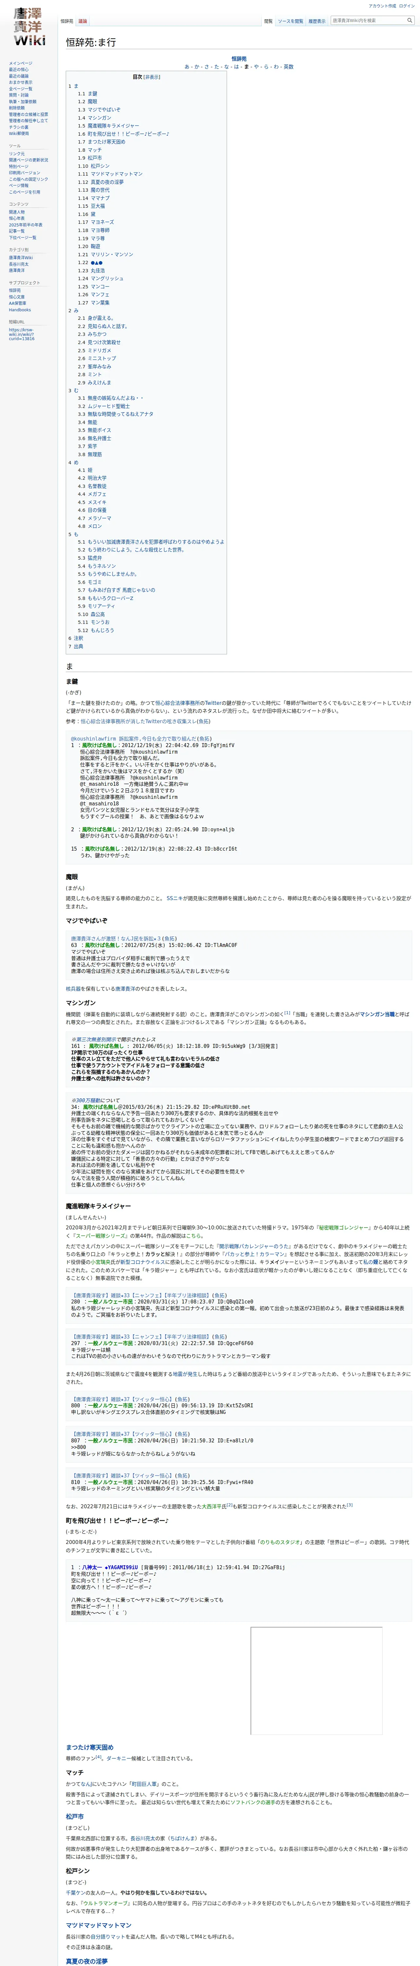Jump to TOC entry 4.8 メロン
Screen dimensions: 420x1966
[89, 526]
